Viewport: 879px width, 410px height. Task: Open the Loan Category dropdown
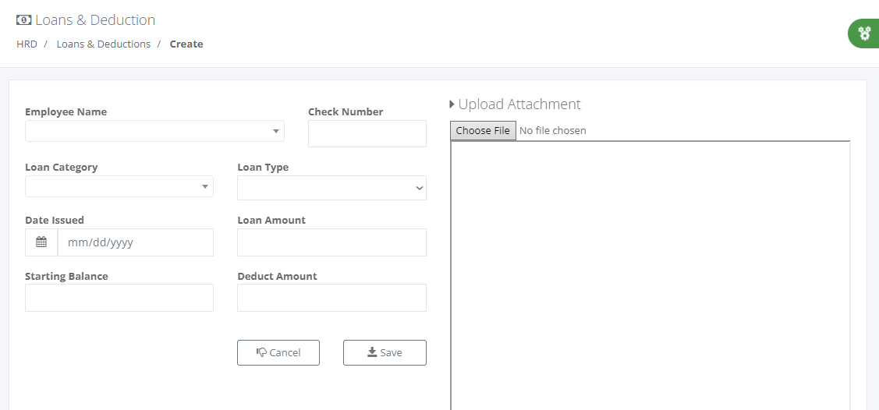[119, 186]
